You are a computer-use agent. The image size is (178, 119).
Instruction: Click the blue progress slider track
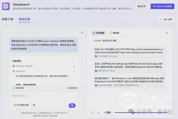[x=141, y=113]
